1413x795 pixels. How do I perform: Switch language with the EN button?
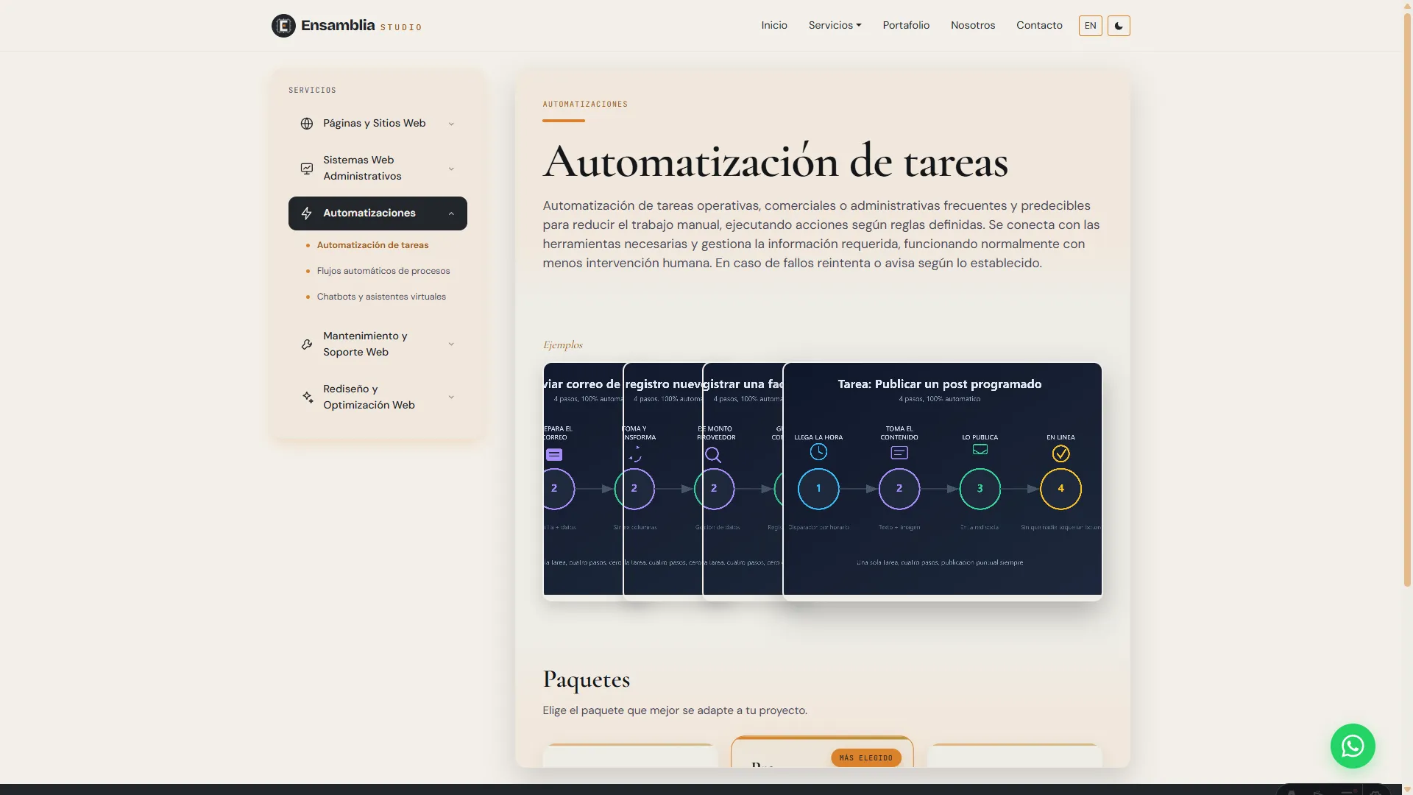point(1091,26)
